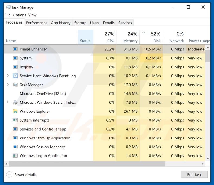
Task: Sort by the Network column header
Action: (x=174, y=37)
